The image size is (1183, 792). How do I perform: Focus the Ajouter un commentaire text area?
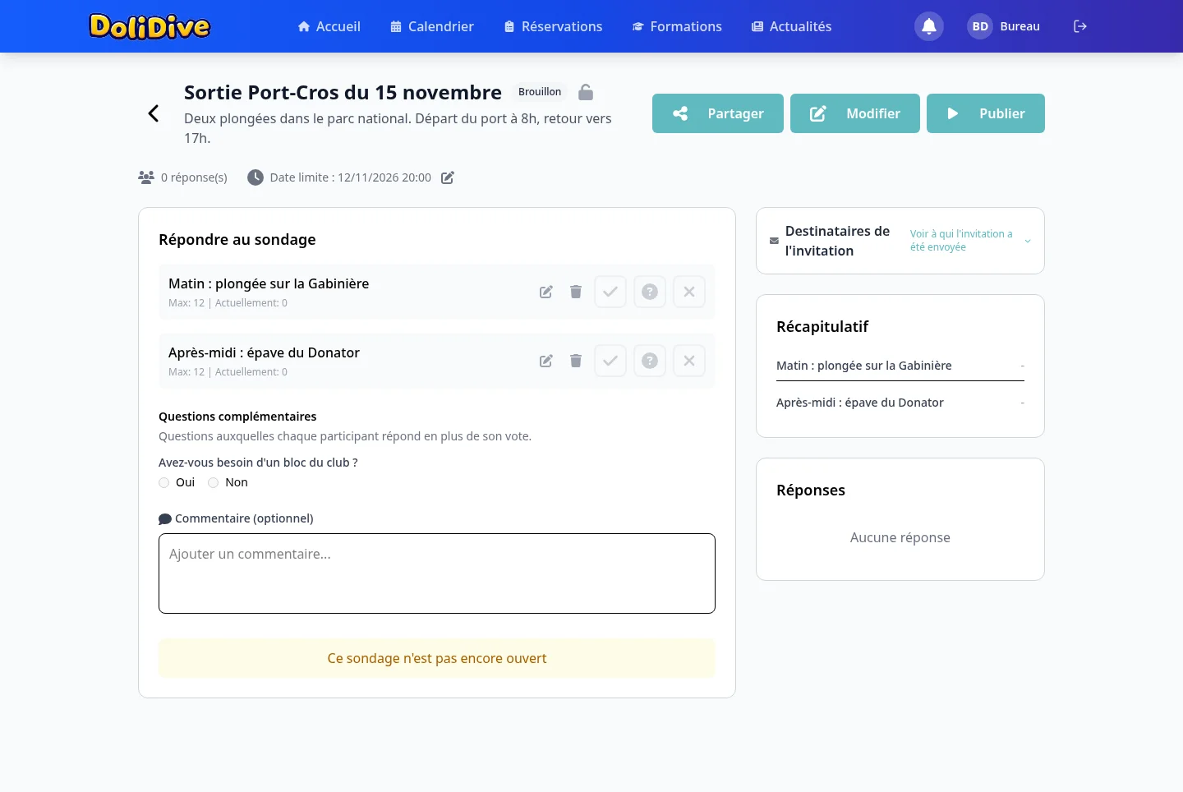(437, 573)
